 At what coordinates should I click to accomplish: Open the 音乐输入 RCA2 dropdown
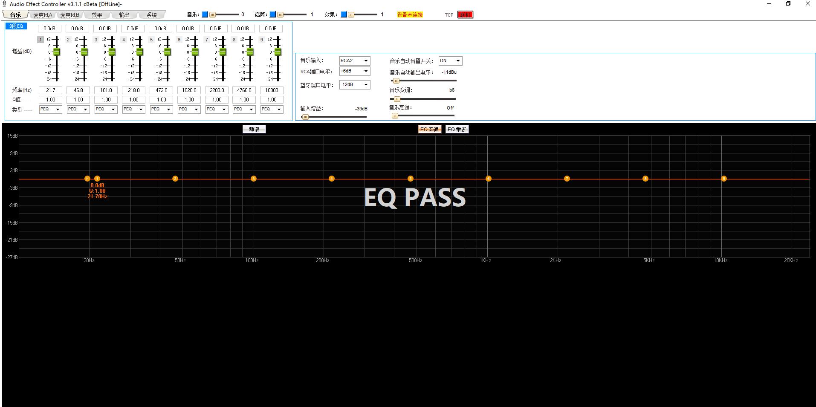coord(354,61)
